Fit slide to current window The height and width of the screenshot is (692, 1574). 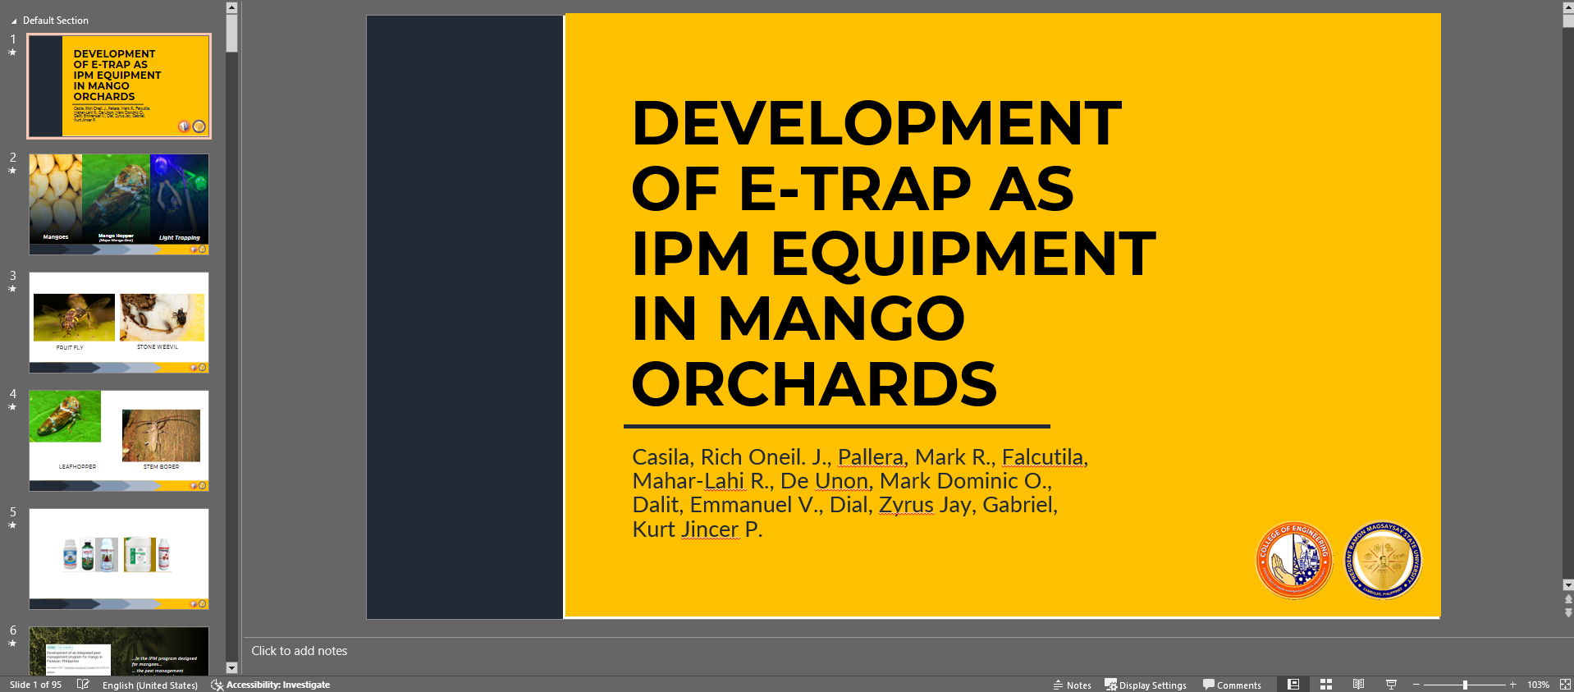coord(1565,685)
